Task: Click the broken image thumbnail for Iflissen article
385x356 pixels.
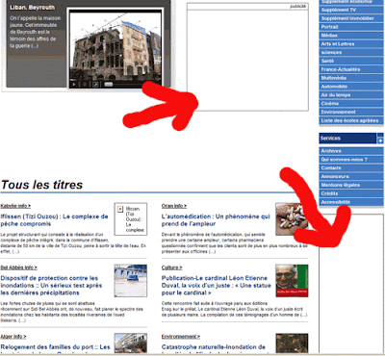Action: point(131,219)
